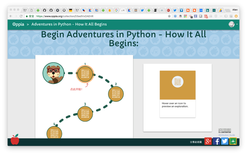Open the user profile avatar dropdown

(x=232, y=24)
